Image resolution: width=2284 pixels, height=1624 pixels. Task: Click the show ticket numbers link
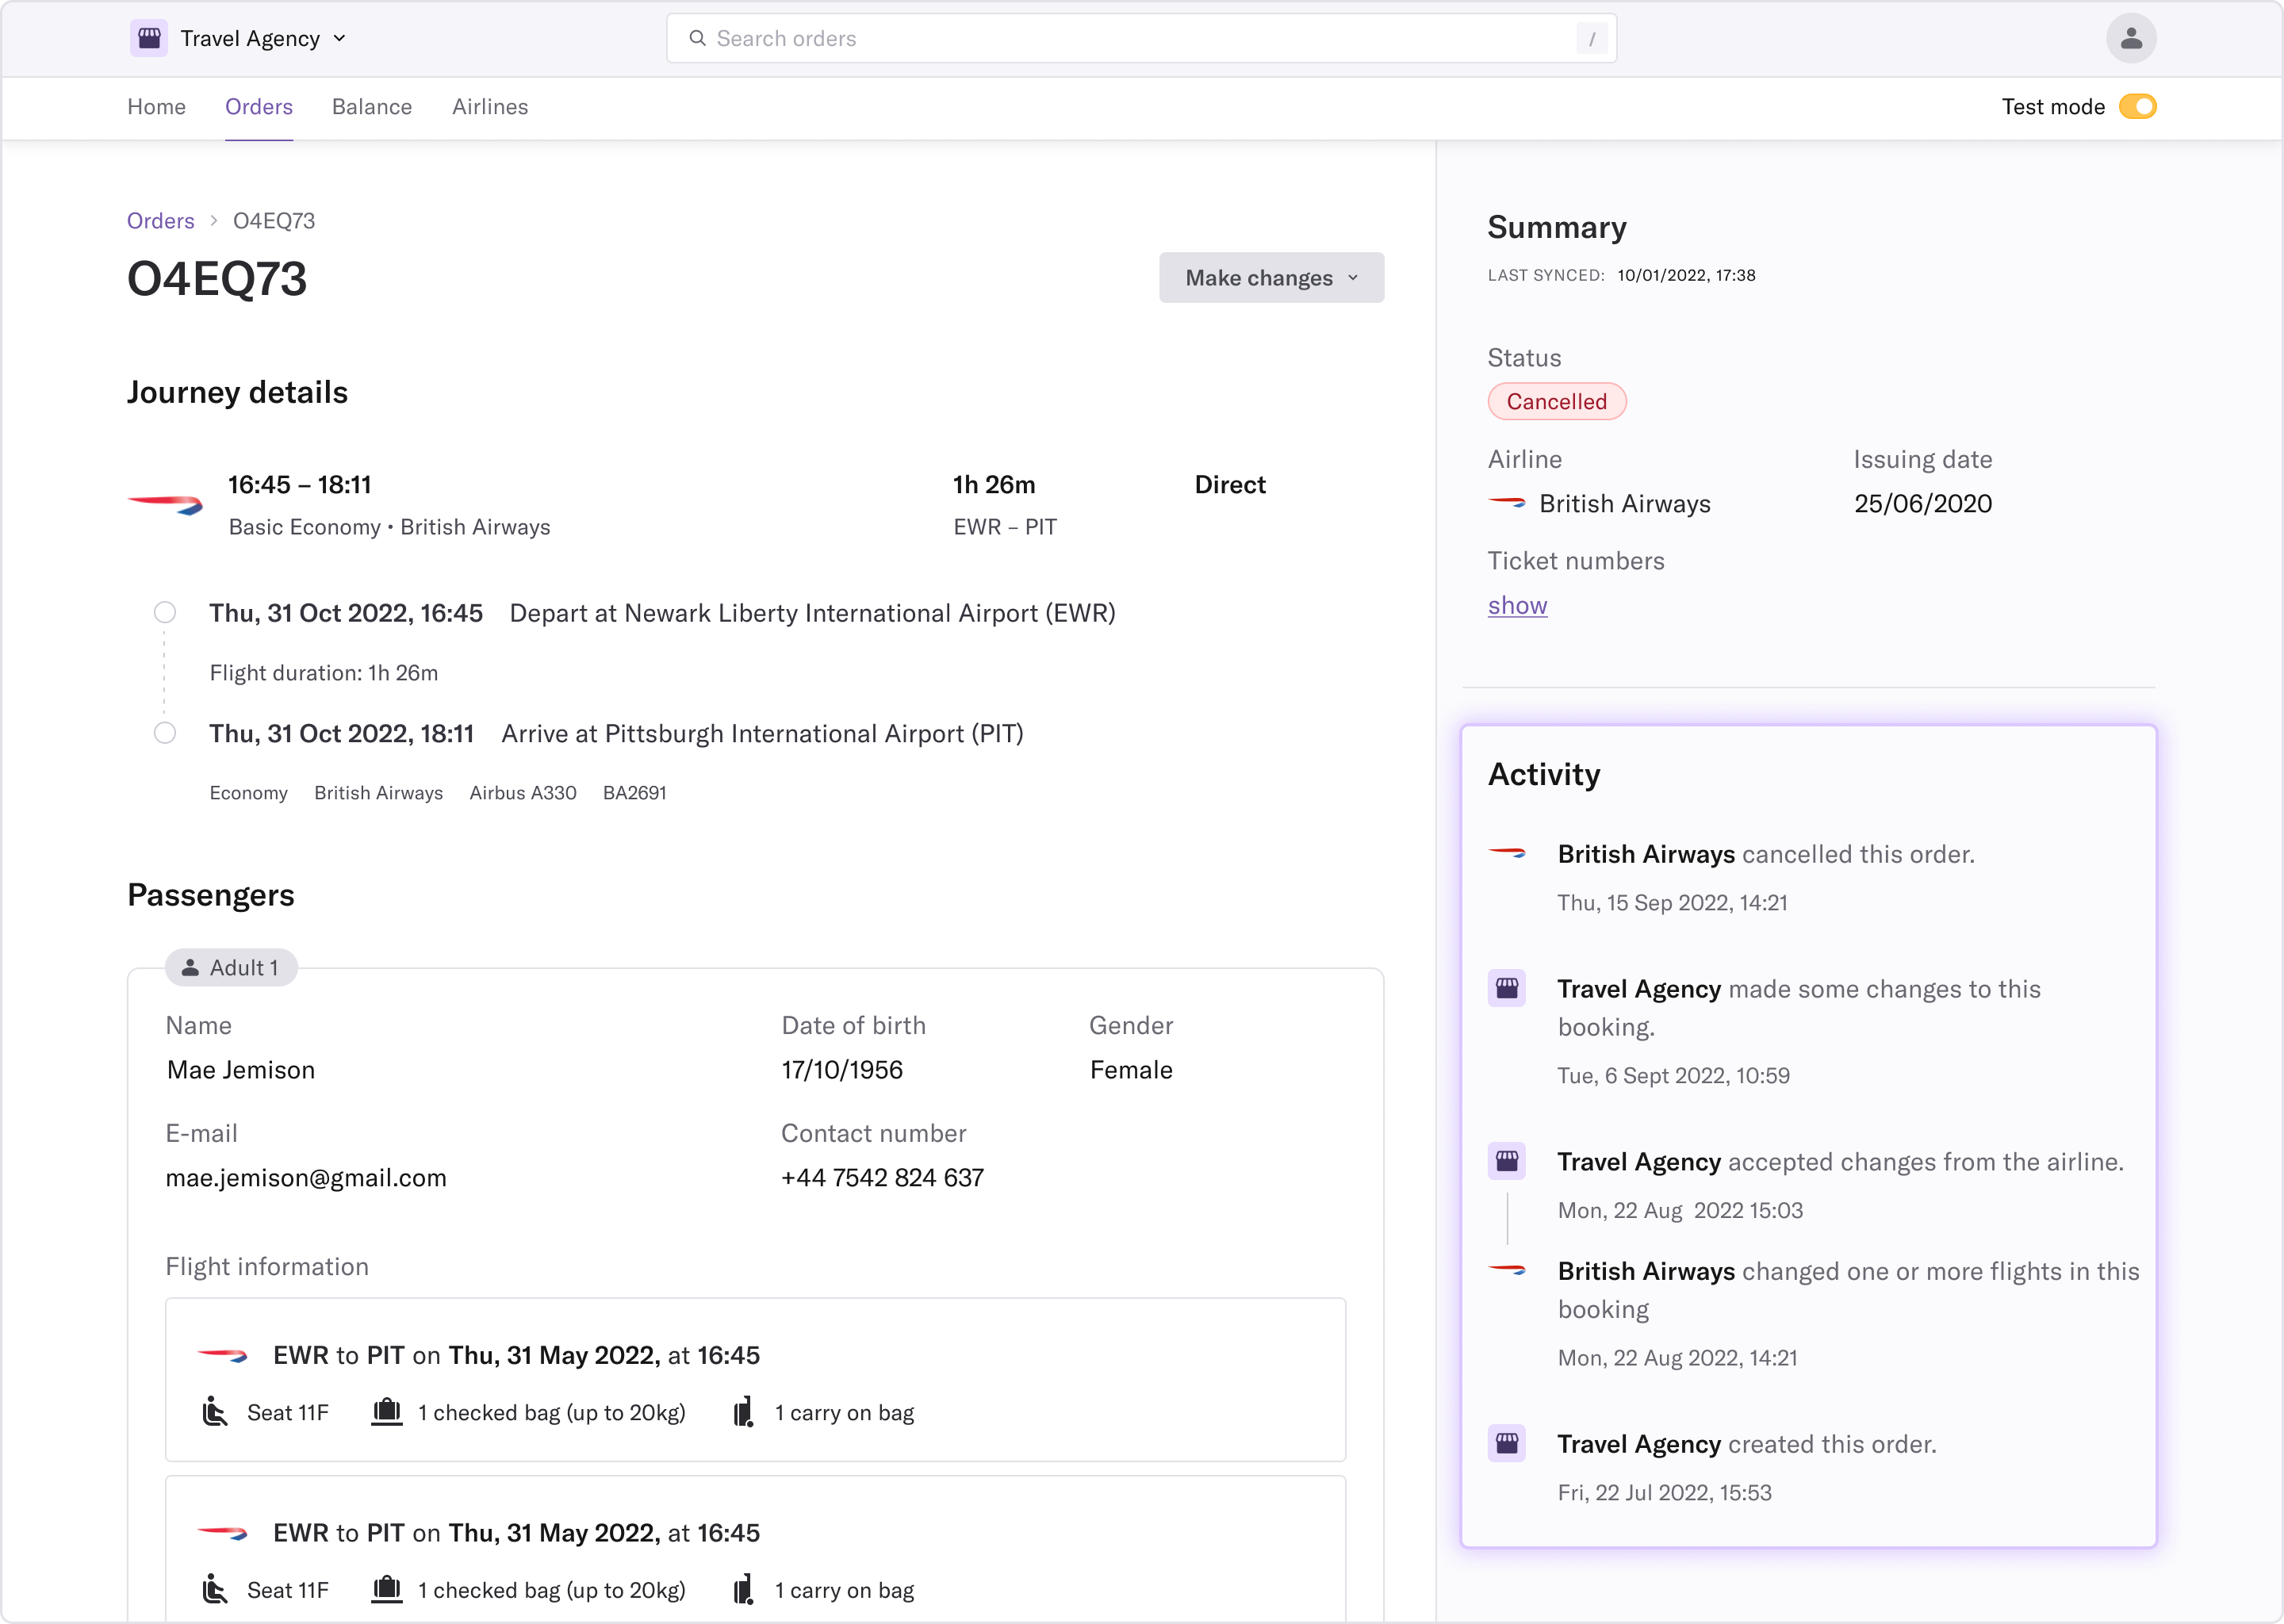click(1517, 605)
